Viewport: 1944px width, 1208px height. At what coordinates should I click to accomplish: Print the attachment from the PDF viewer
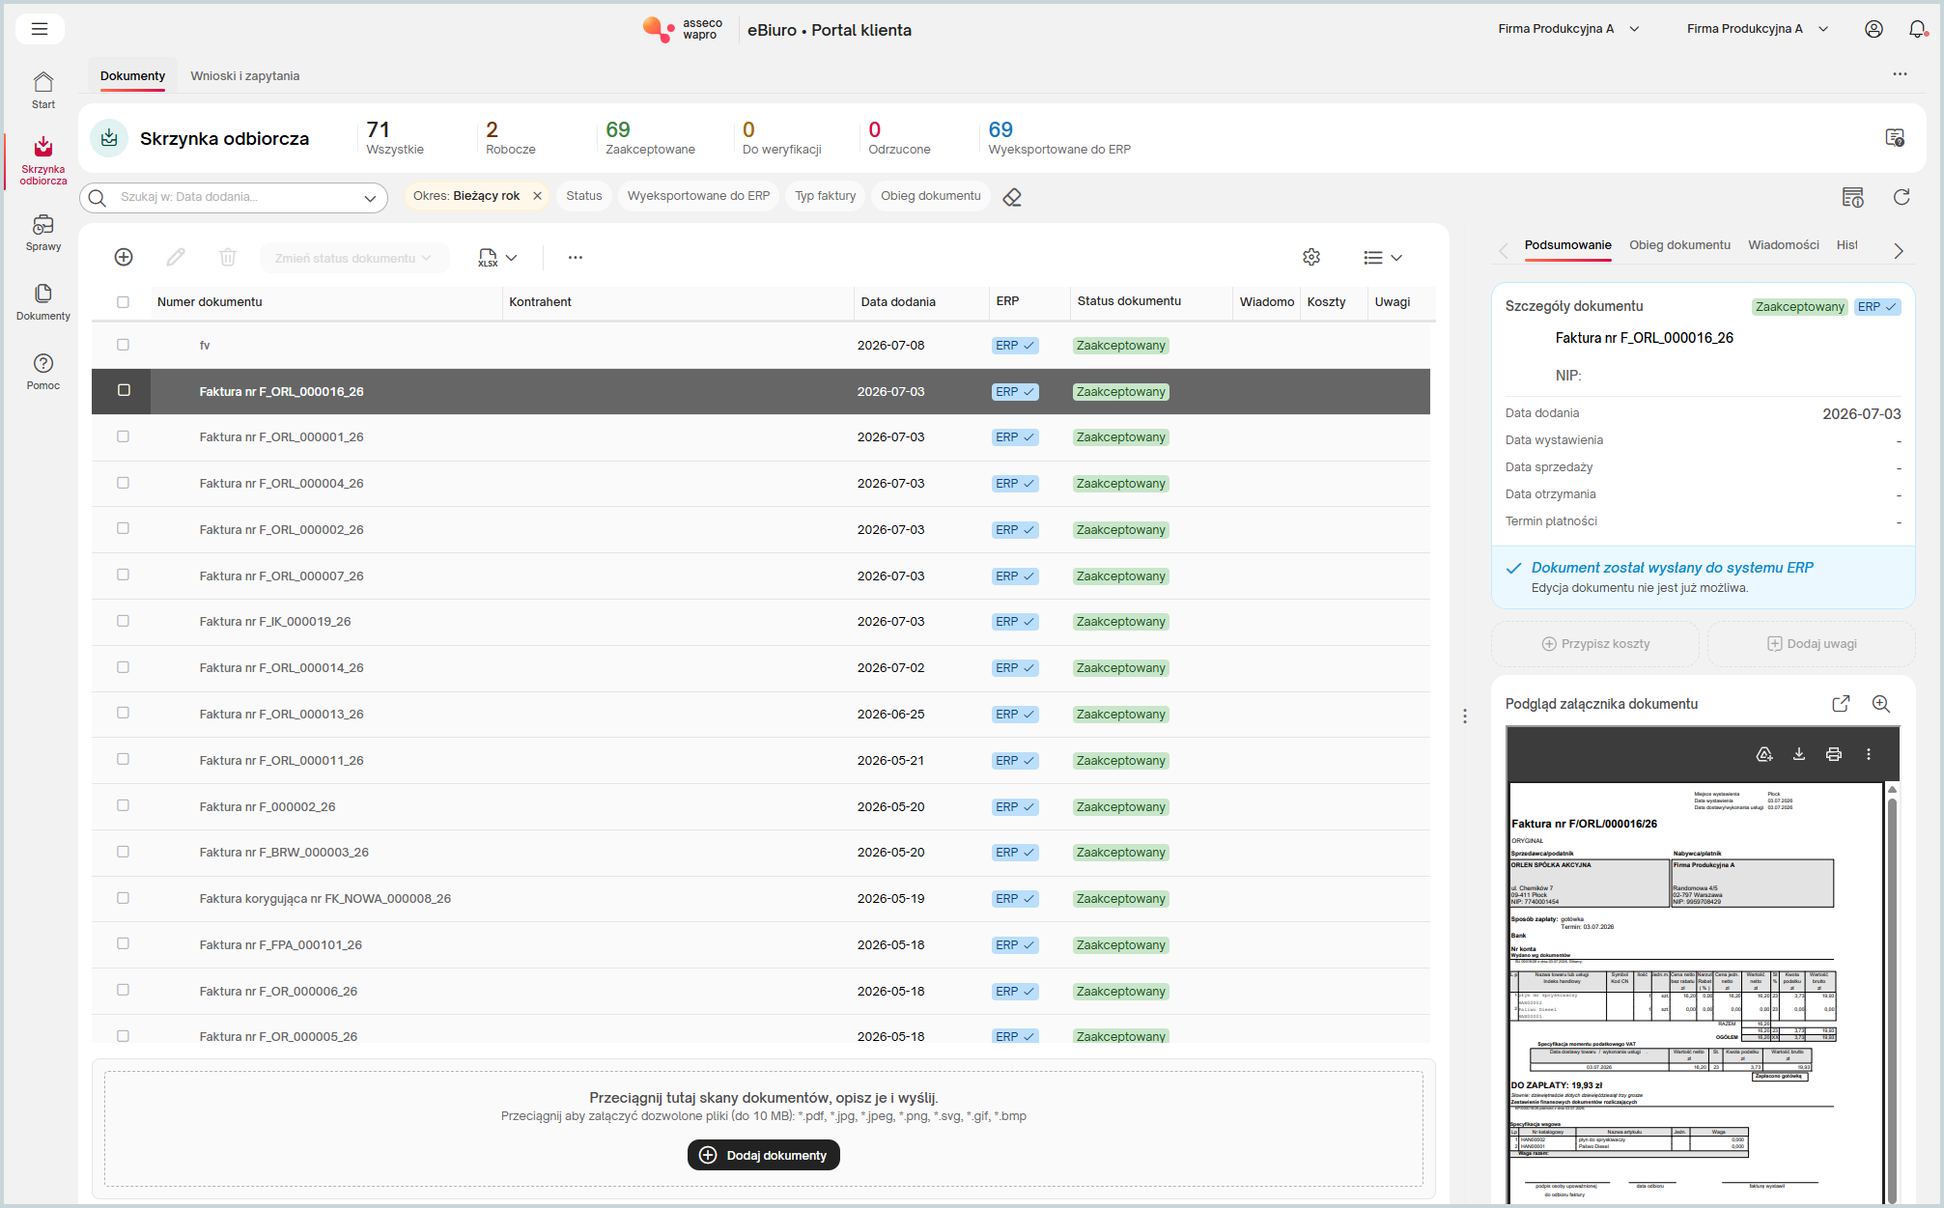[x=1834, y=754]
